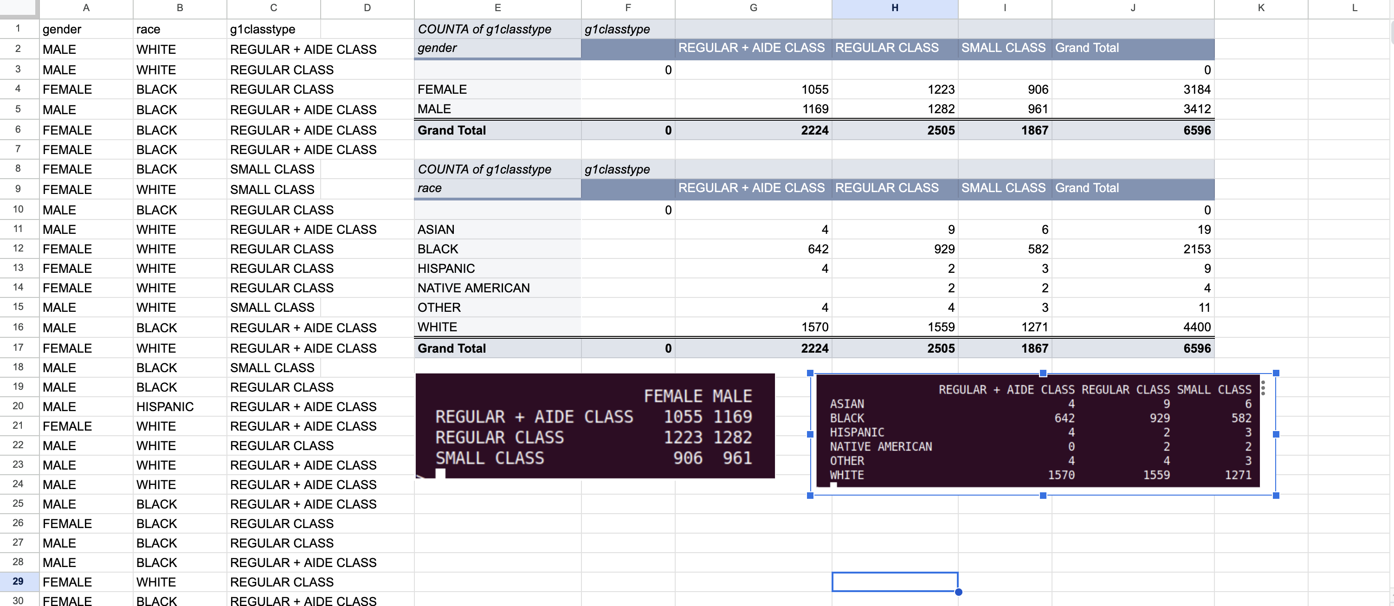Select row 29 header
1394x606 pixels.
click(19, 581)
